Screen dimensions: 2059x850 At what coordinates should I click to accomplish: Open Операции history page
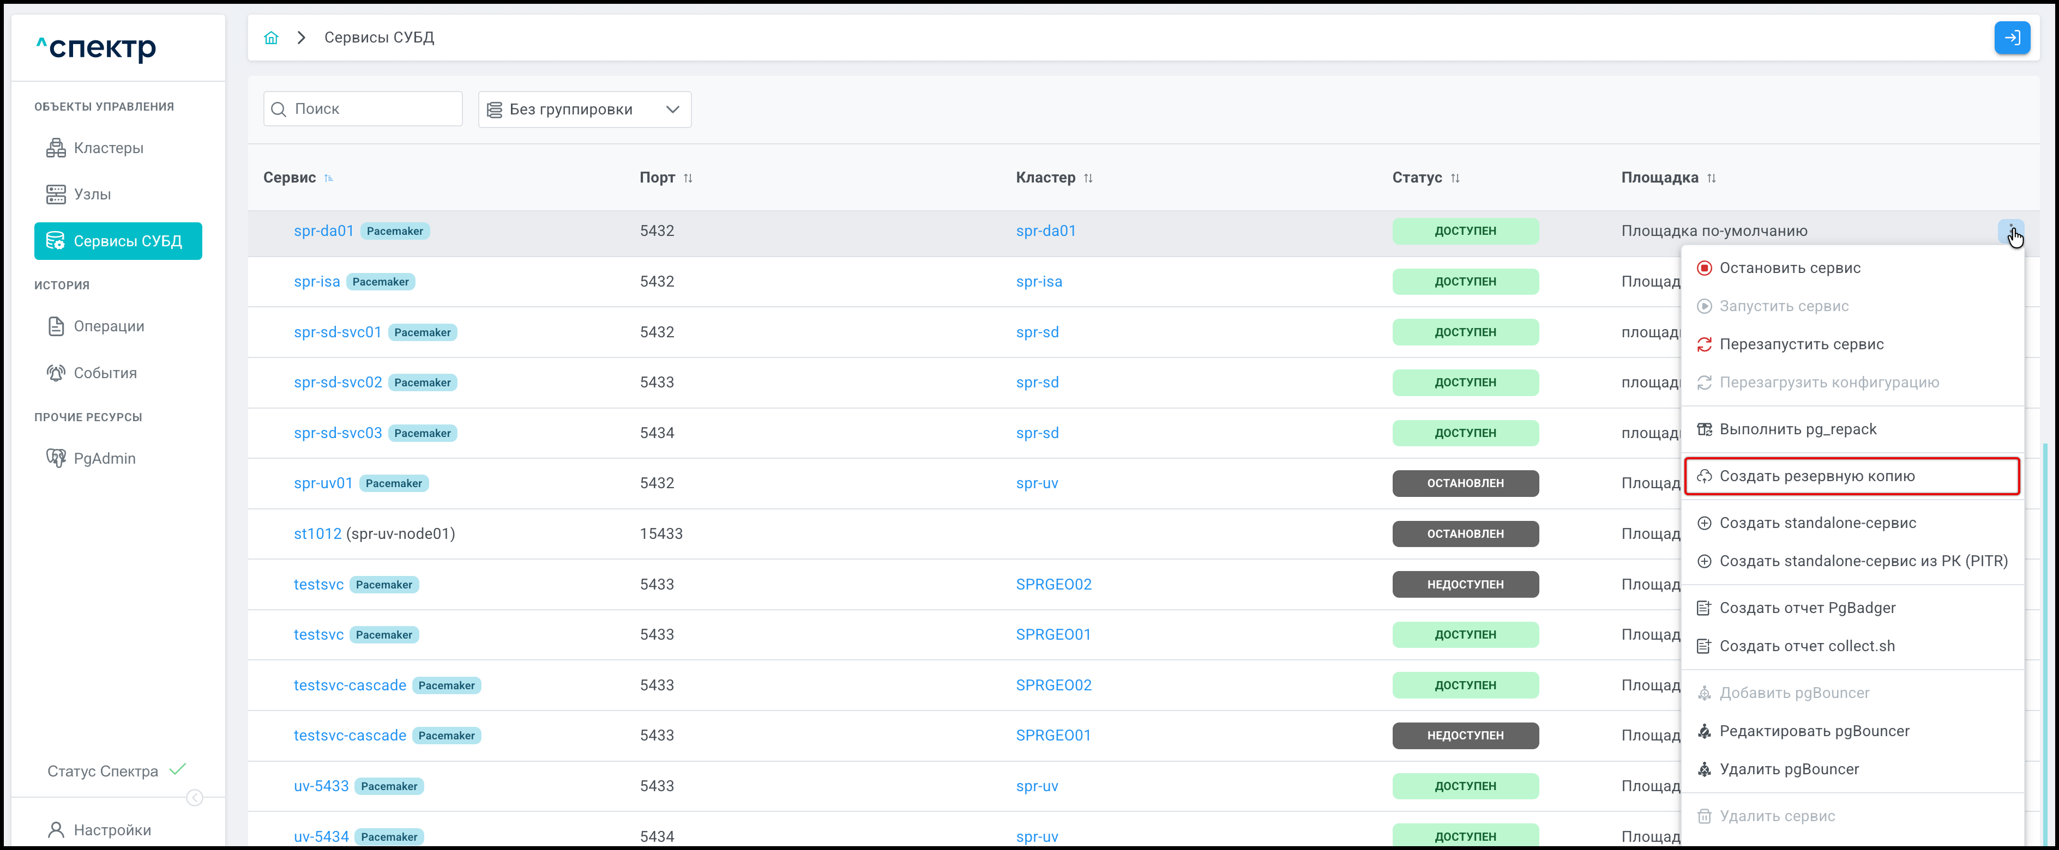[x=109, y=326]
